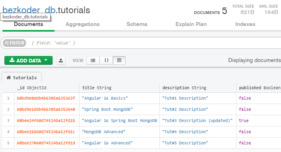Viewport: 281px width, 152px height.
Task: Click the ADD DATA button
Action: 29,60
